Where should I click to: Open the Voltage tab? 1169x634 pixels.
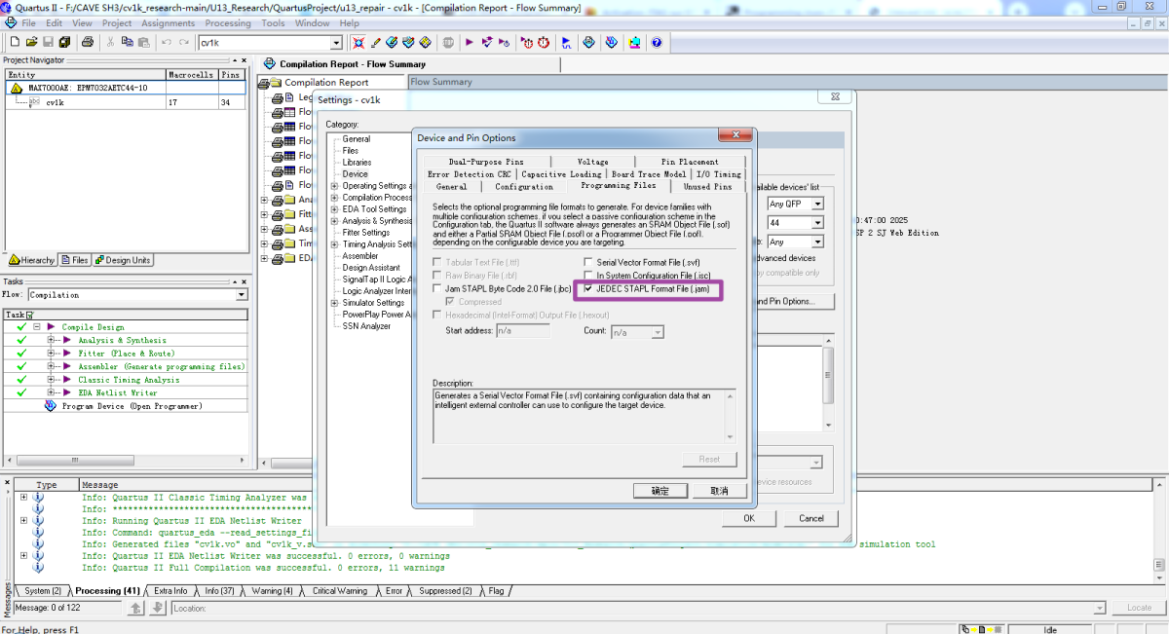click(x=592, y=162)
